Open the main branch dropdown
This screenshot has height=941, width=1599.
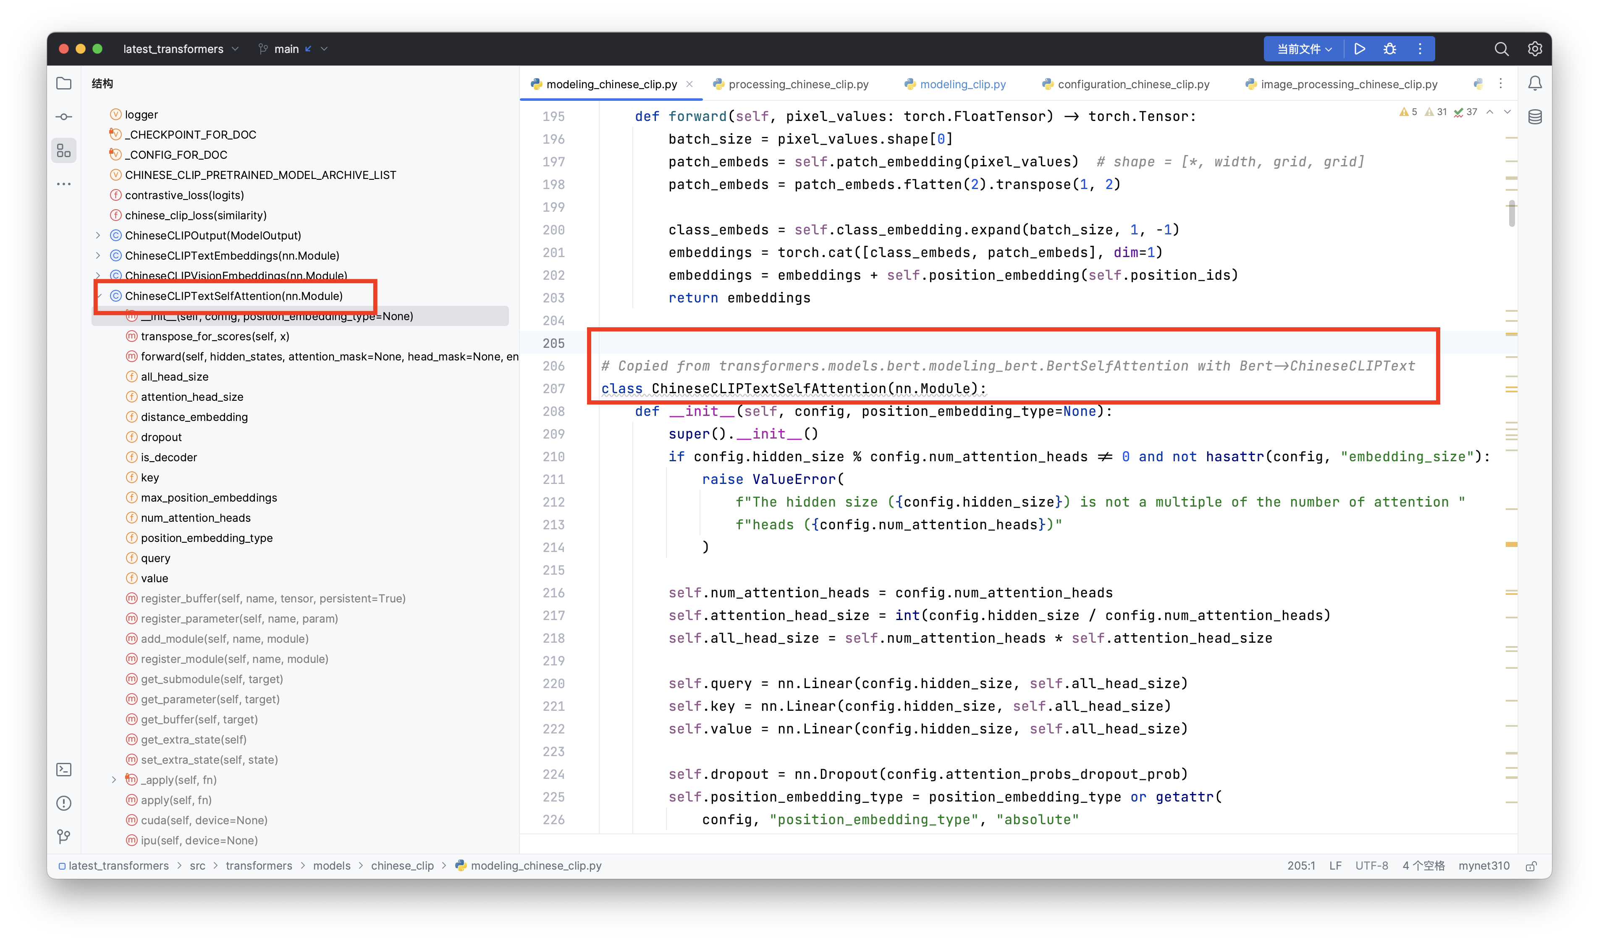pos(293,49)
